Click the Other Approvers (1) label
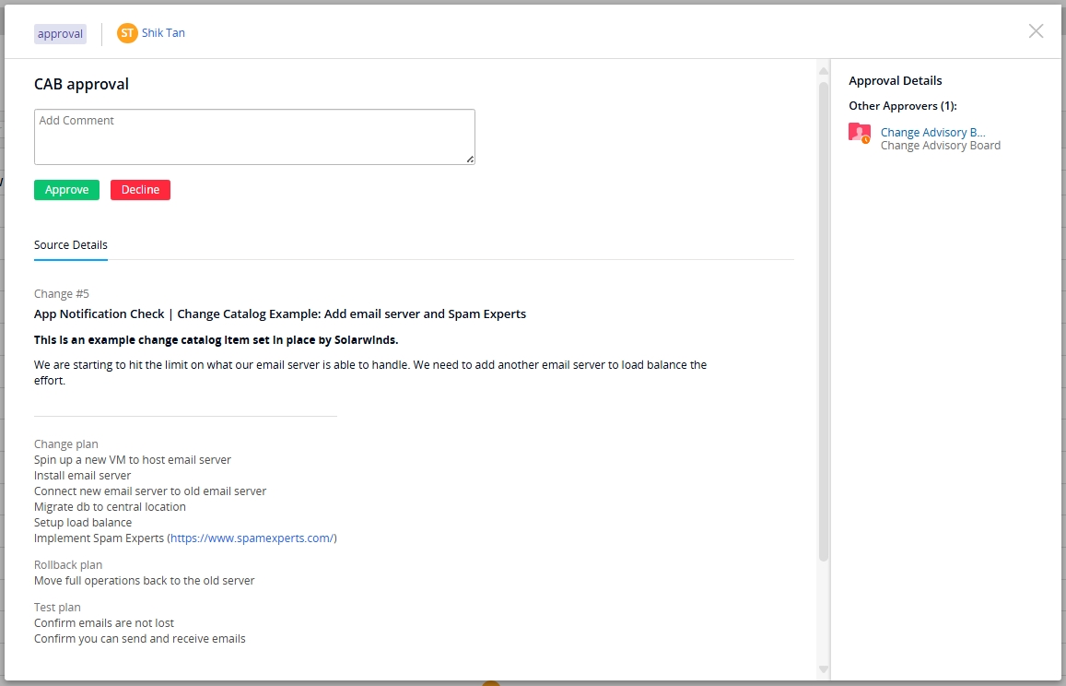This screenshot has height=686, width=1066. pos(903,106)
